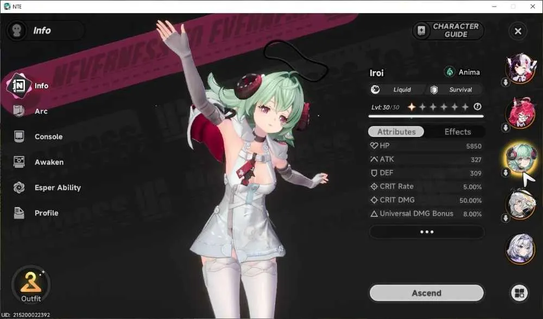543x319 pixels.
Task: Click the level experience progress bar
Action: click(426, 116)
